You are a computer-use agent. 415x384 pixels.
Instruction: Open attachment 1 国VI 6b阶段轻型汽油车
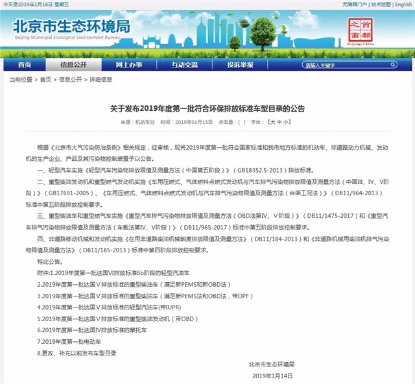tap(113, 273)
